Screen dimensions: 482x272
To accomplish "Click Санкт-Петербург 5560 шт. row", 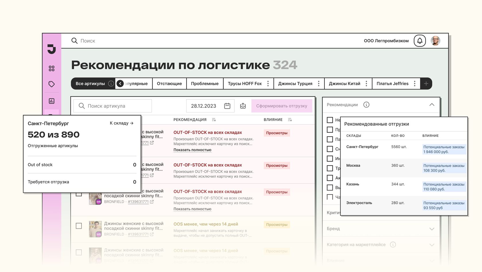I will [404, 149].
